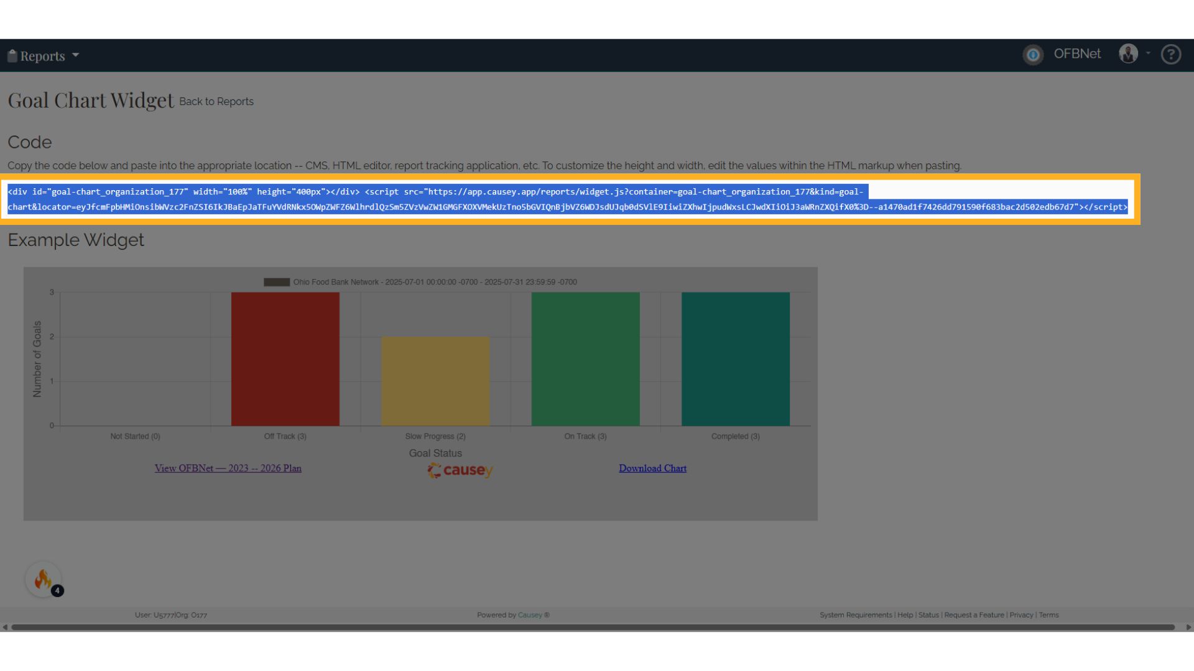Viewport: 1194px width, 671px height.
Task: Toggle the Ohio Food Bank Network legend swatch
Action: 277,282
